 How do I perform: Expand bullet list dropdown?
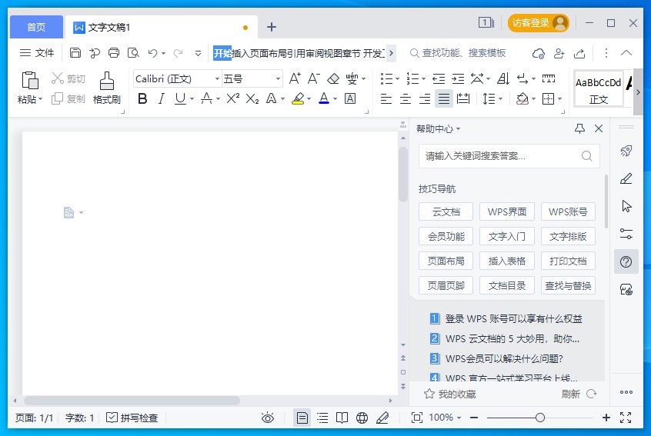(x=397, y=79)
